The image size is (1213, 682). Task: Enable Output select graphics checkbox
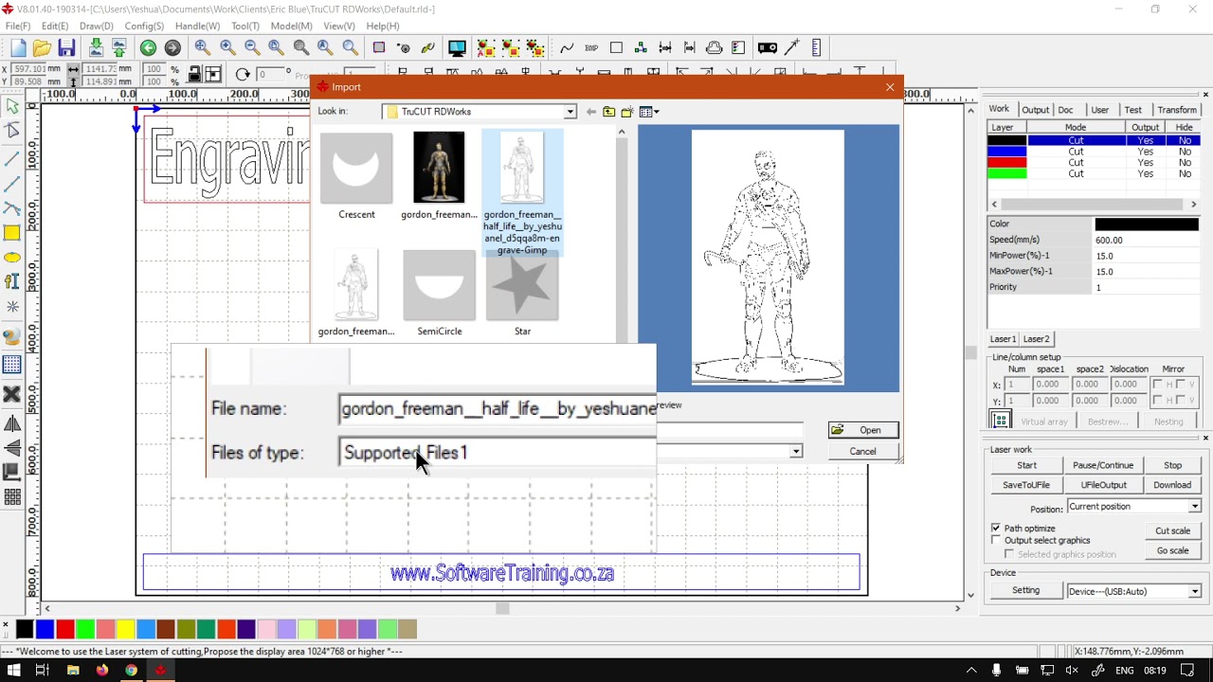(996, 540)
